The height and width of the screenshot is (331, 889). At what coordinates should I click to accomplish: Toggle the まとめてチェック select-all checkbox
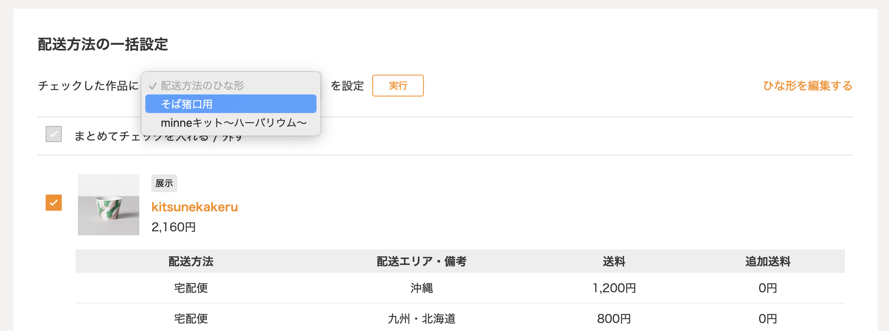pos(54,134)
